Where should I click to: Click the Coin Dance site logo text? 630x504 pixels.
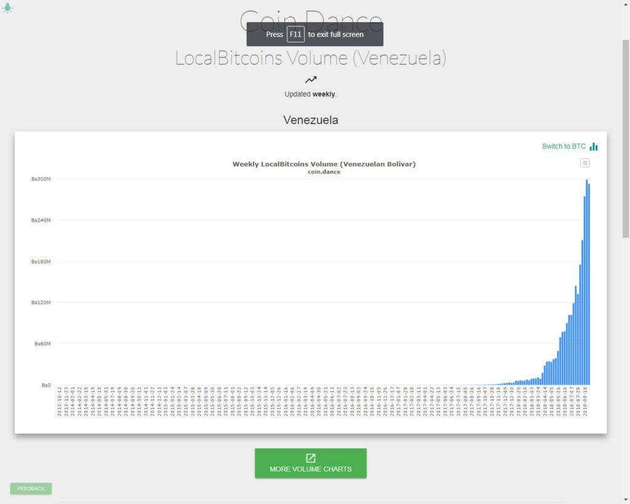click(311, 21)
